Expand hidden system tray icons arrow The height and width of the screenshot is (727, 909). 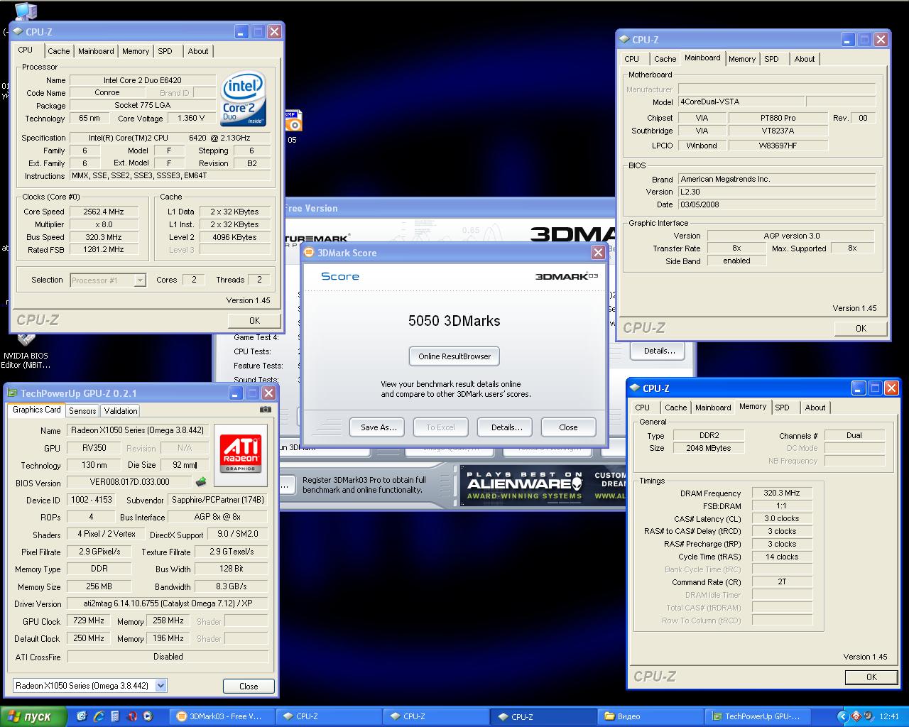pyautogui.click(x=843, y=716)
